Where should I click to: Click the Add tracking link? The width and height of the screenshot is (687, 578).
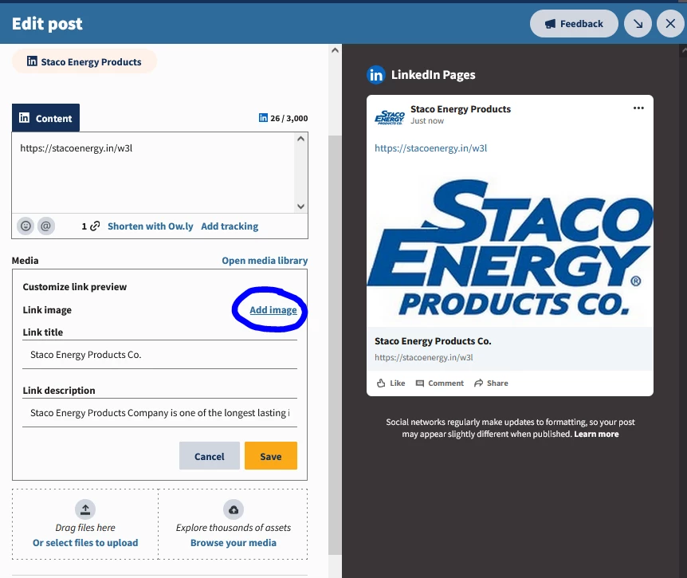click(x=230, y=226)
